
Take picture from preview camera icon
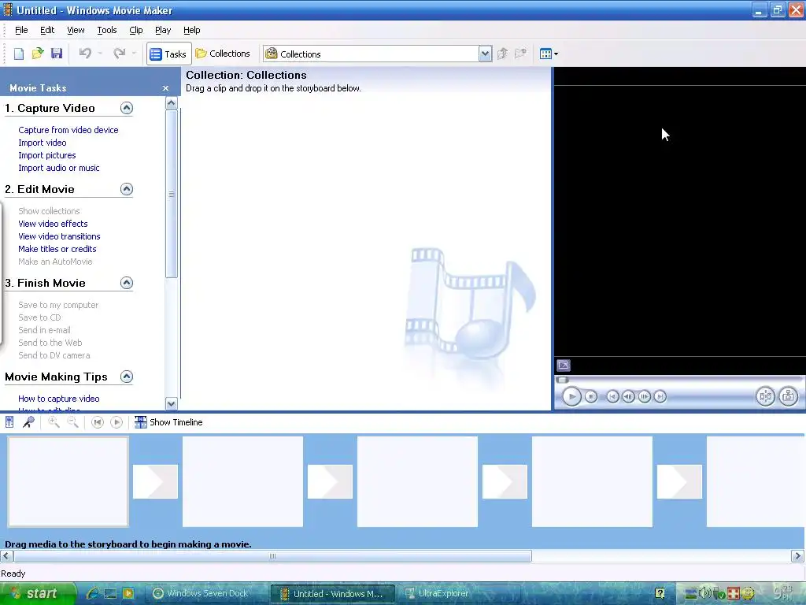click(x=788, y=396)
